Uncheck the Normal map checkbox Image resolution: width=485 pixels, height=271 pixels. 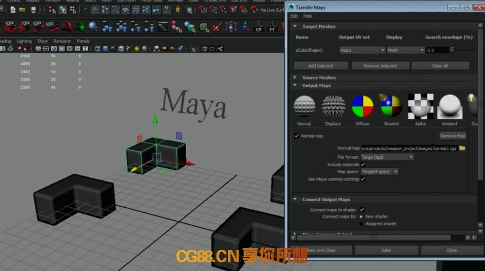(297, 135)
